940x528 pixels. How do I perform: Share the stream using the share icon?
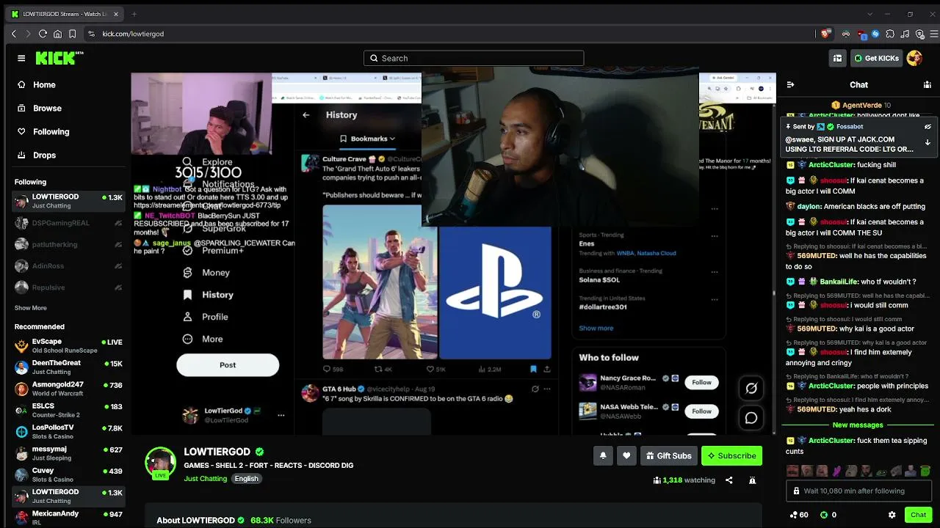[729, 480]
